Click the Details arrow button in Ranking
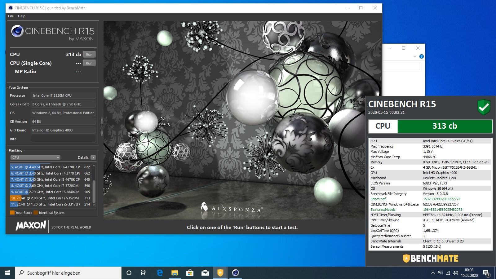This screenshot has height=279, width=496. point(93,157)
